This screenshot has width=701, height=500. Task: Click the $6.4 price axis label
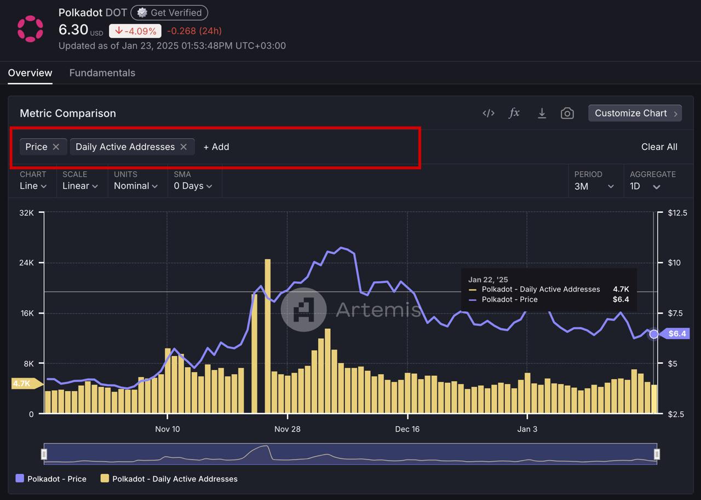click(x=675, y=334)
